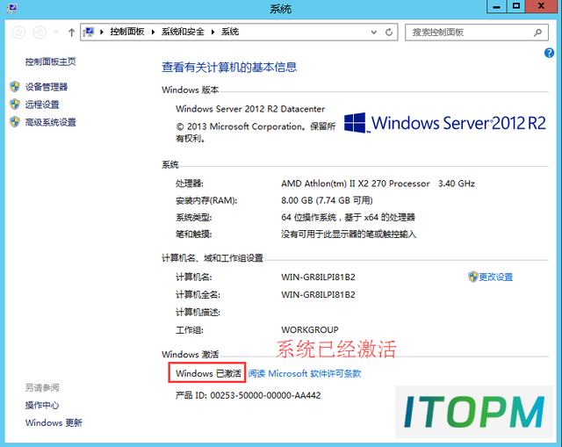Click the magnifier search icon
Image resolution: width=562 pixels, height=447 pixels.
point(537,32)
